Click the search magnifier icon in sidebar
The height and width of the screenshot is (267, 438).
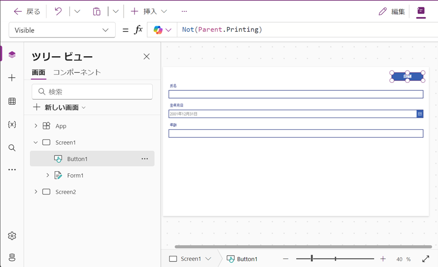12,148
